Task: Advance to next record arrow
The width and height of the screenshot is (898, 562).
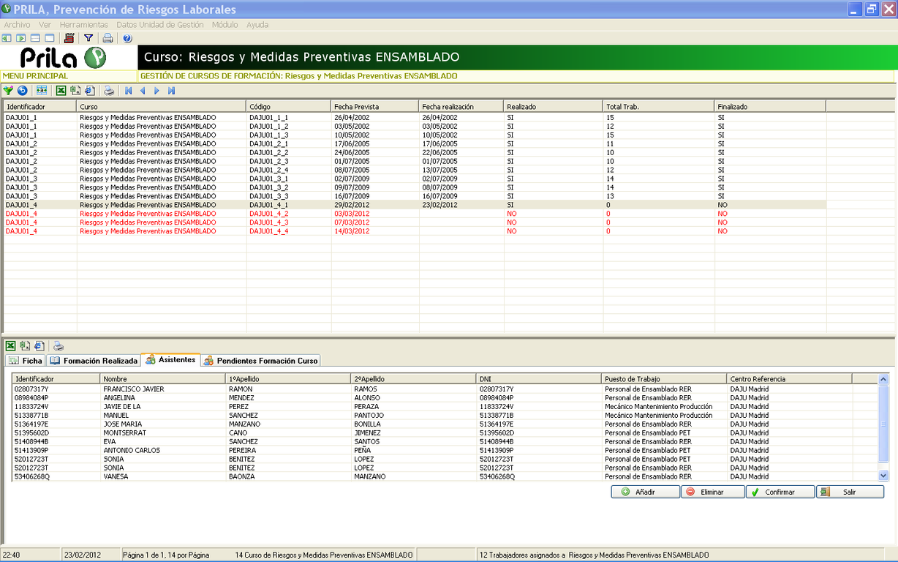Action: 156,91
